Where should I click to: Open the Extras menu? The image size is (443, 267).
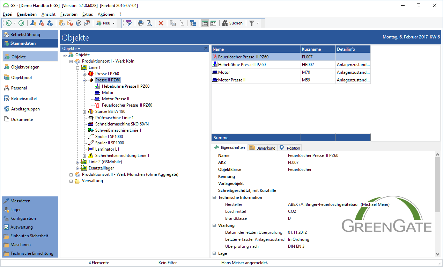click(x=88, y=14)
